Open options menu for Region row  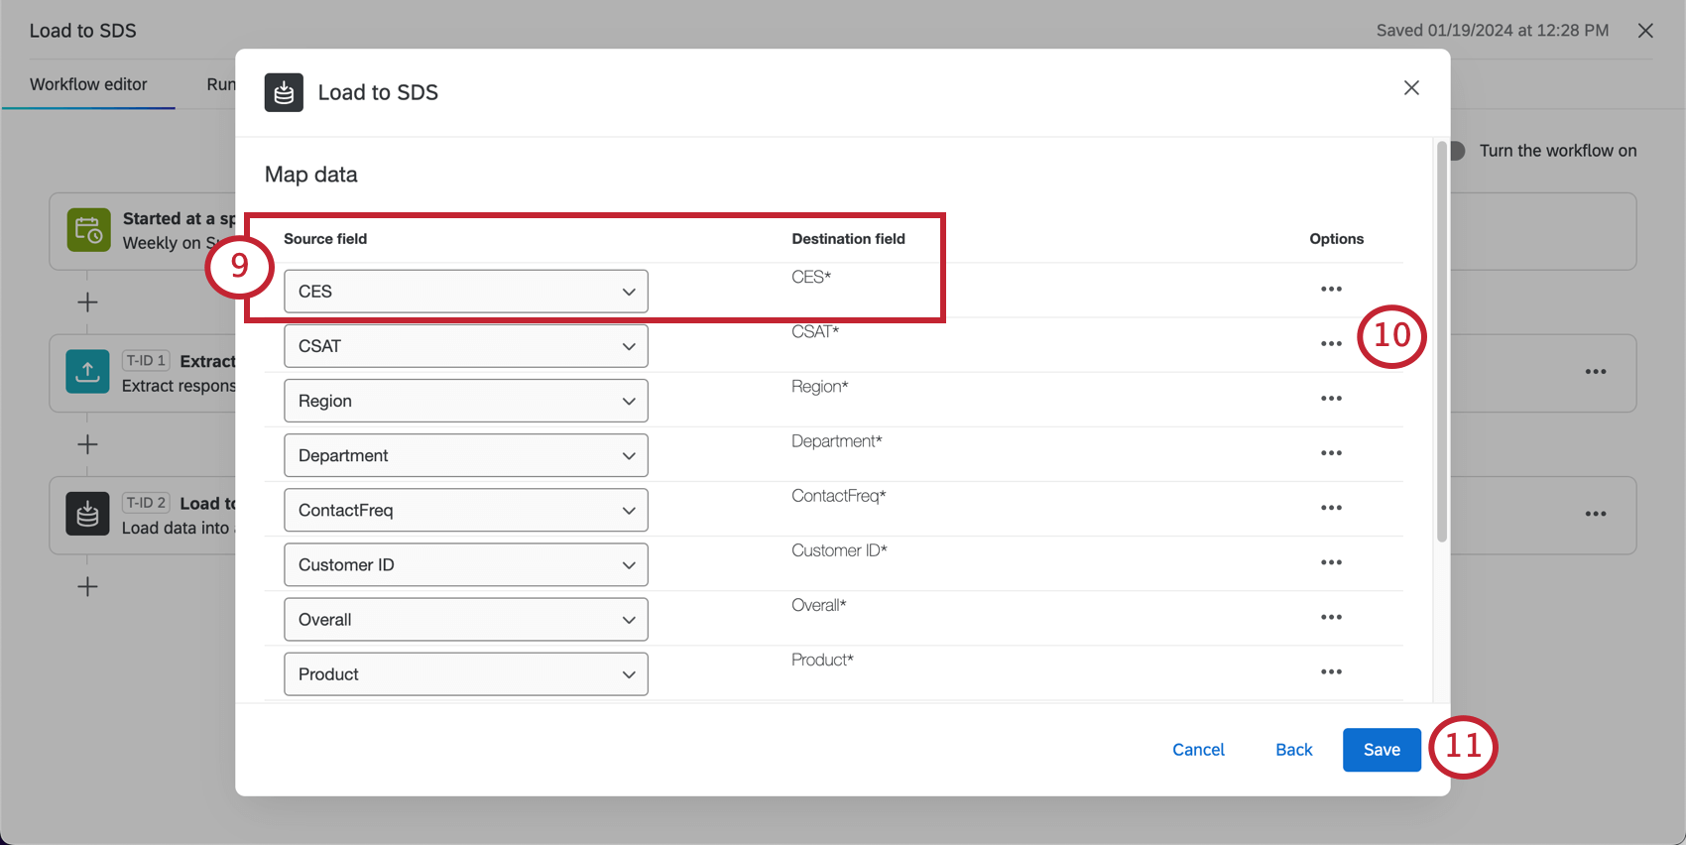tap(1331, 399)
